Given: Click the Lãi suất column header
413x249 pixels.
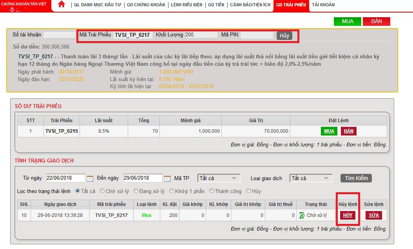Looking at the screenshot, I should click(104, 121).
